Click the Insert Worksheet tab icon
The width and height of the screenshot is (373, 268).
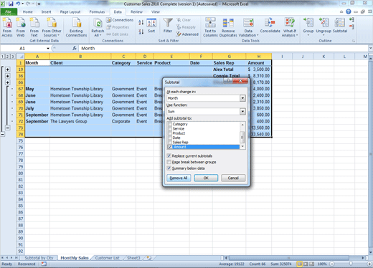(x=149, y=258)
